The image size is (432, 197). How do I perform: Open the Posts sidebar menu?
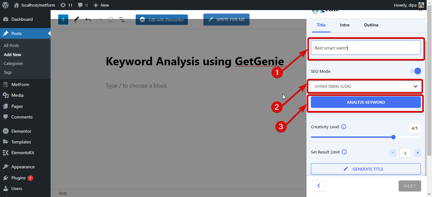[25, 33]
